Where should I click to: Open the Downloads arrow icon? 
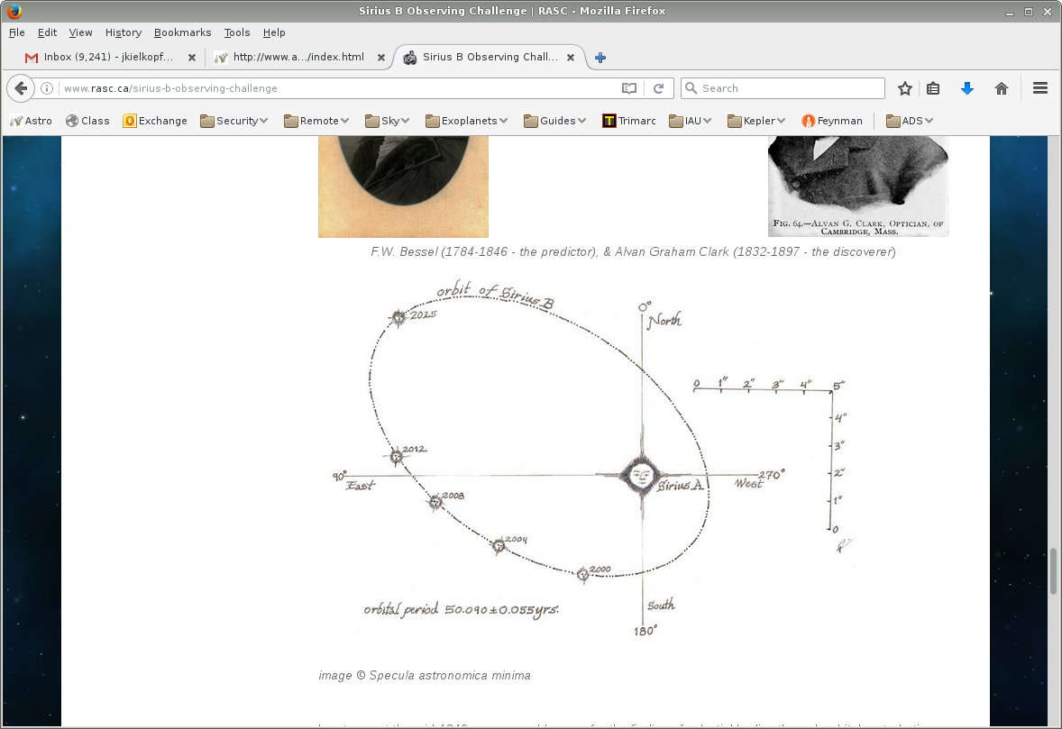click(967, 88)
